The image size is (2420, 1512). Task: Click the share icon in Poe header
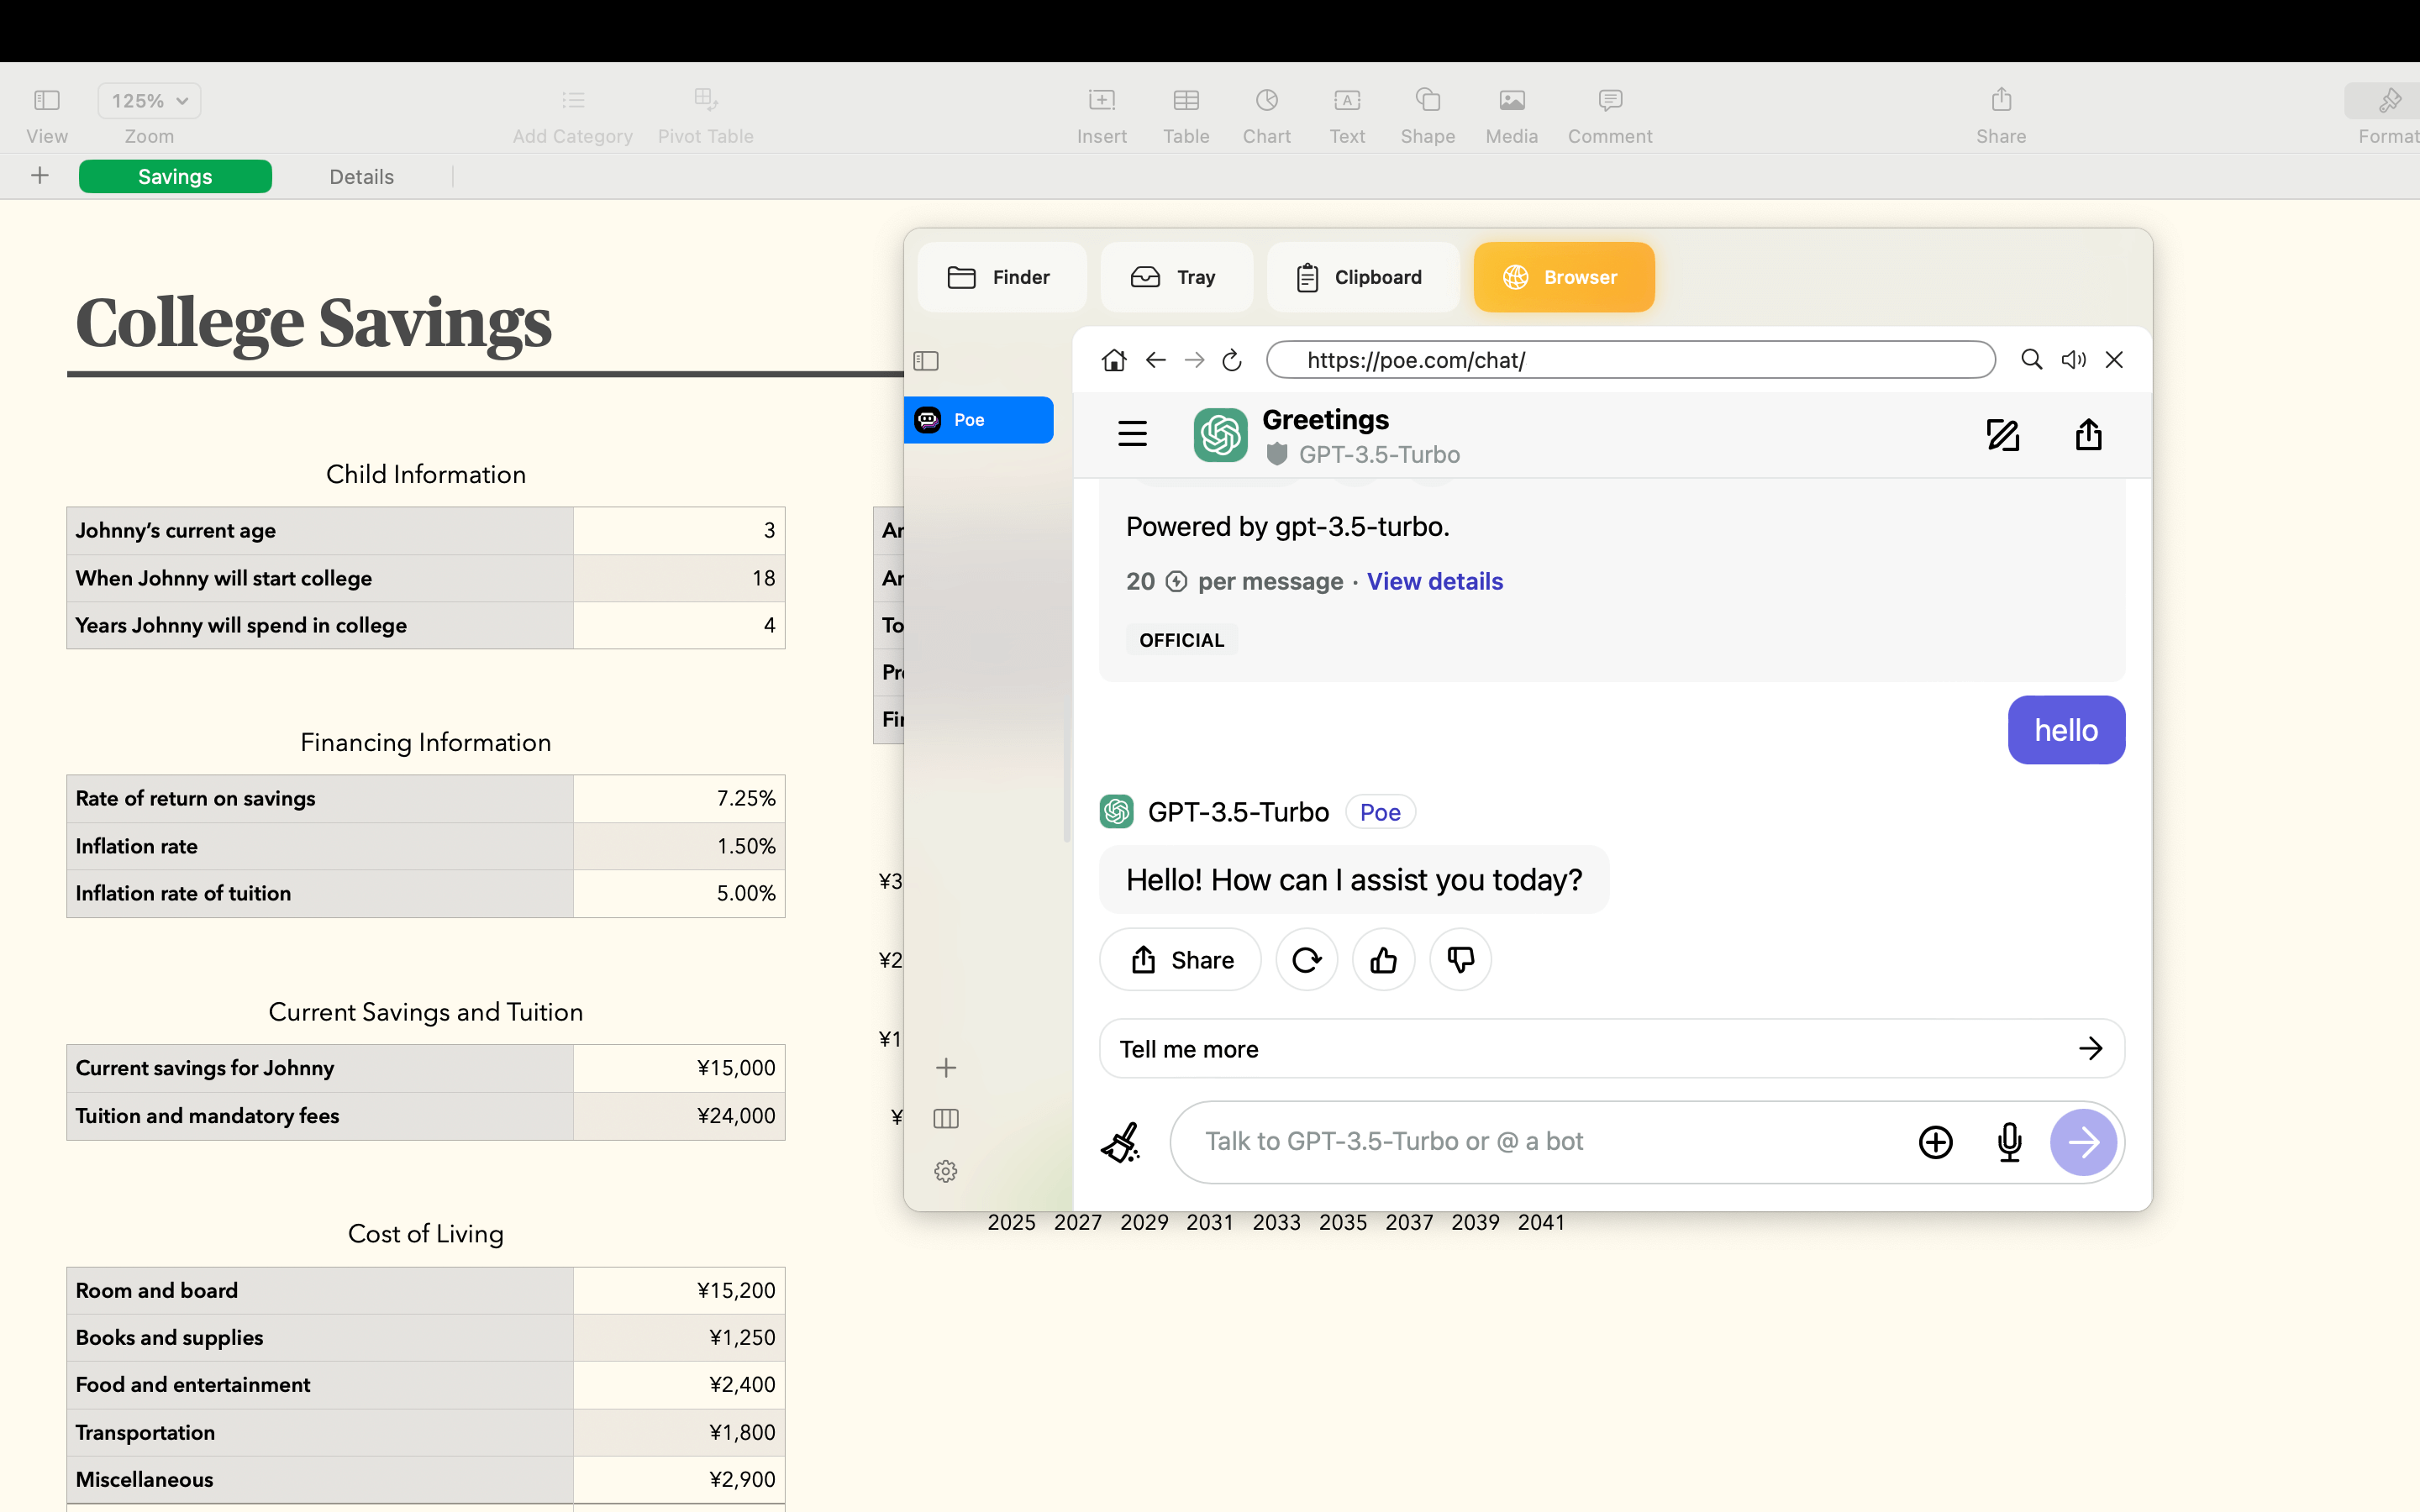click(x=2088, y=434)
